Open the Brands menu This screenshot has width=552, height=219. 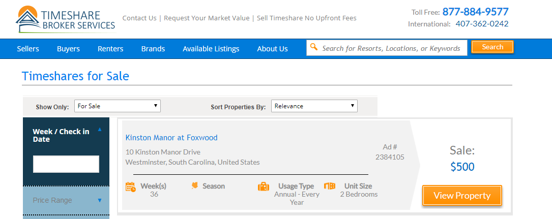click(x=153, y=49)
